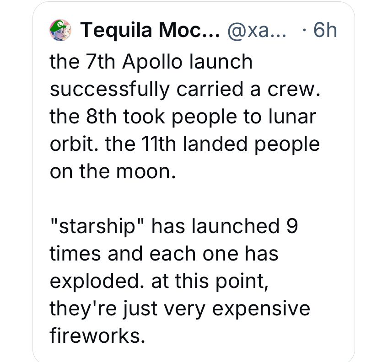Open the 6h timestamp link
This screenshot has width=366, height=362.
[325, 30]
